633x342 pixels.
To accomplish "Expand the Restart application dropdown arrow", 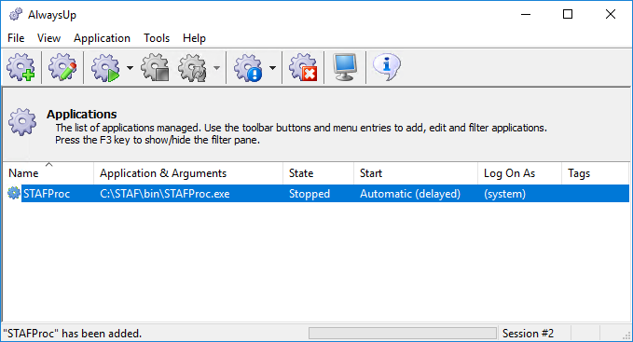I will click(x=217, y=68).
